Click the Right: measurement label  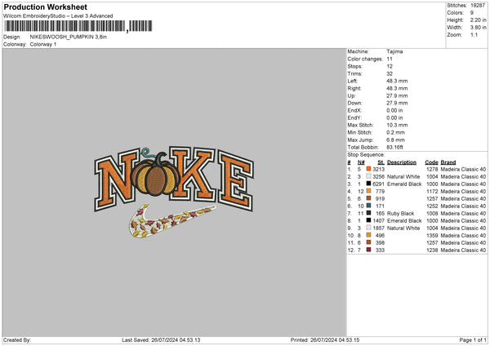[x=354, y=88]
